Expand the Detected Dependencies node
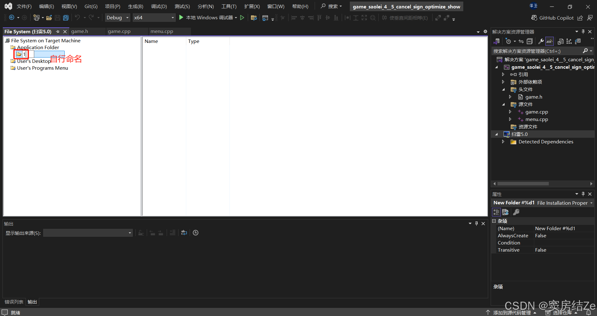 (x=503, y=142)
